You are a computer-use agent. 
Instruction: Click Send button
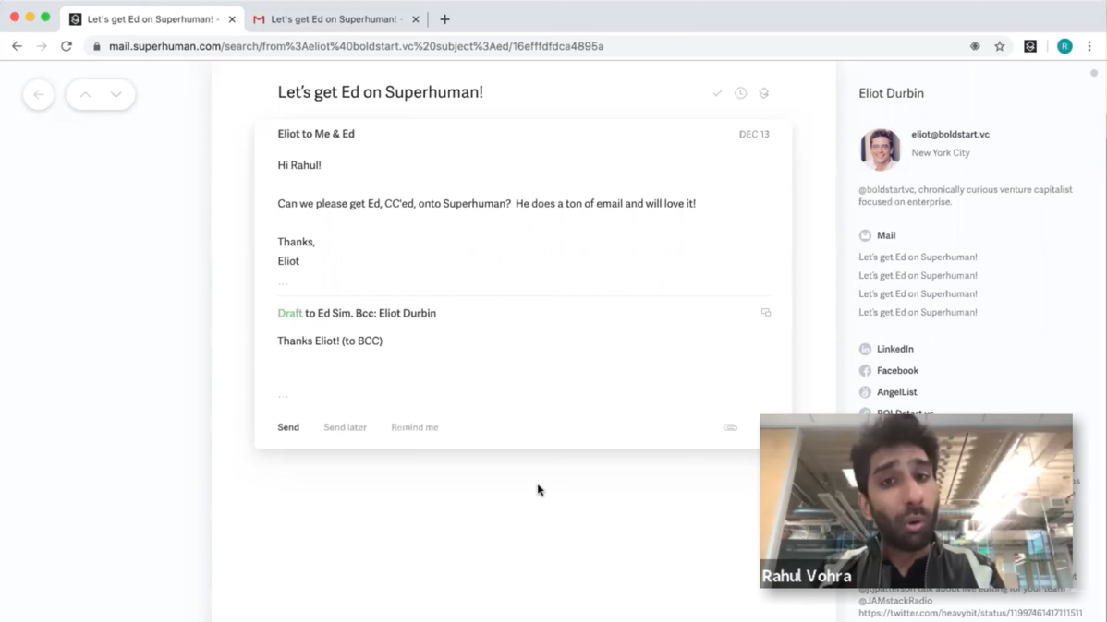point(288,427)
